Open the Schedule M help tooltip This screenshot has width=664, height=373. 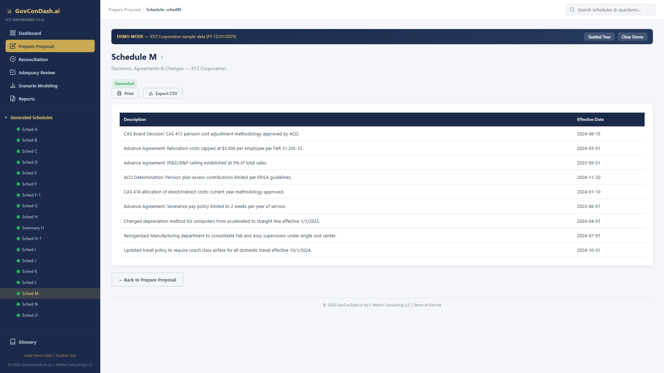162,57
